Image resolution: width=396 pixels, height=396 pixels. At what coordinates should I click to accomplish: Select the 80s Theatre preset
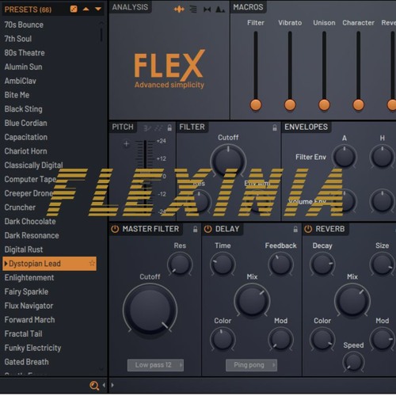pyautogui.click(x=25, y=53)
